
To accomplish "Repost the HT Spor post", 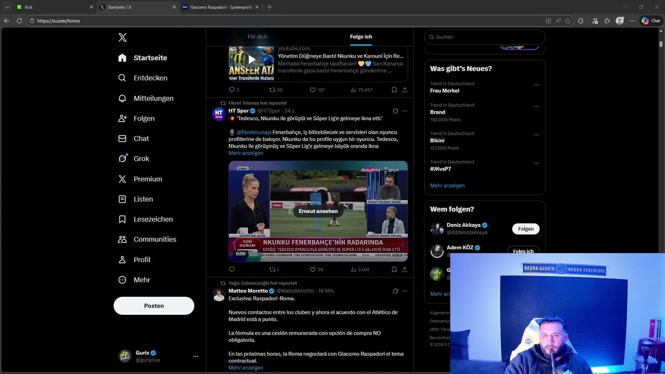I will pyautogui.click(x=274, y=270).
